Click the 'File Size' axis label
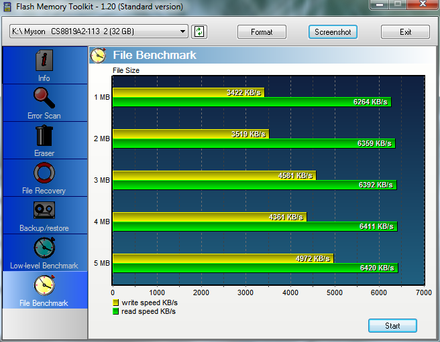440x342 pixels. (x=126, y=70)
